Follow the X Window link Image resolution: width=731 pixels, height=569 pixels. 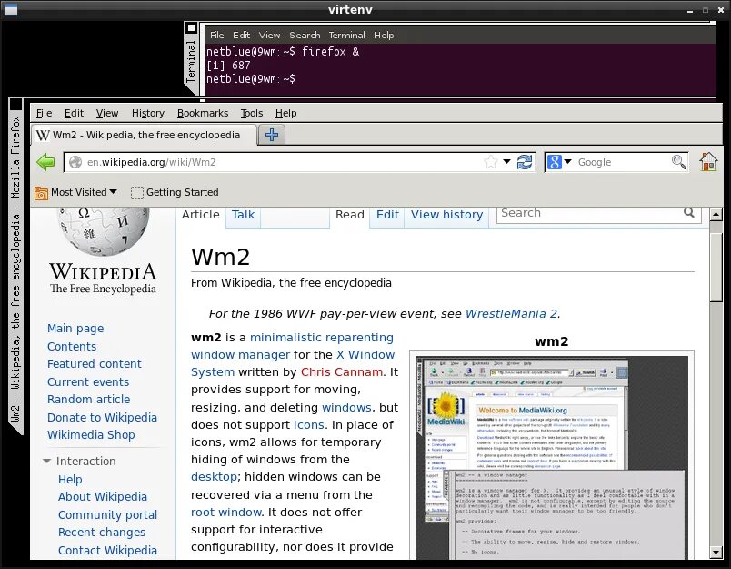pos(365,355)
